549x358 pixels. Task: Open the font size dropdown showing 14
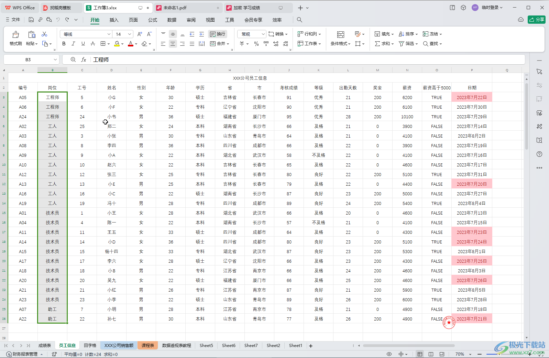coord(130,34)
